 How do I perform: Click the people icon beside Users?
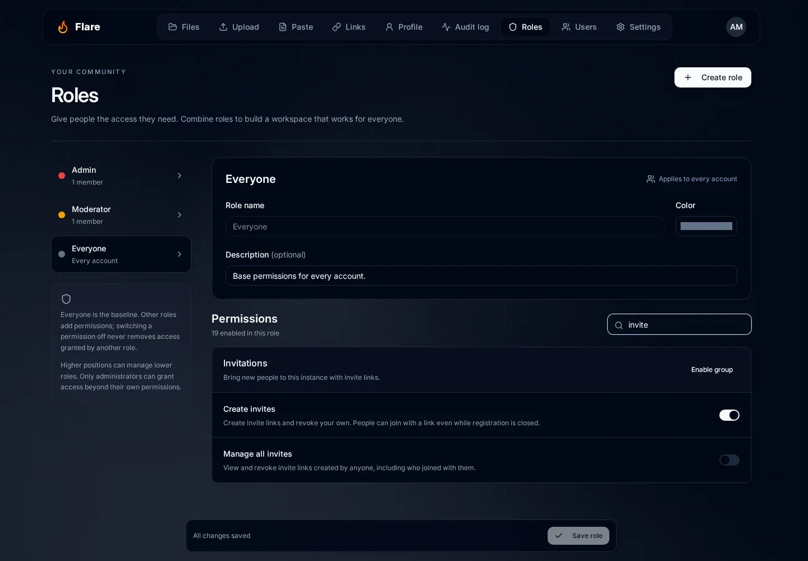click(x=566, y=27)
